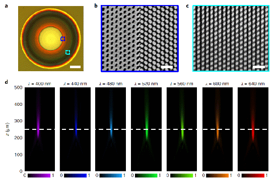This screenshot has height=182, width=279.
Task: Click the cyan-bordered SEM image panel c
Action: coord(231,39)
